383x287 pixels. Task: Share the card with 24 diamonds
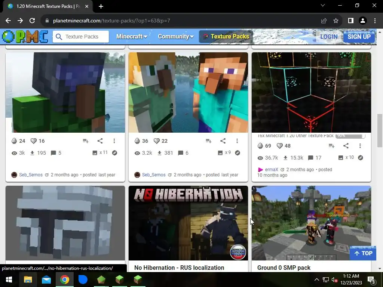point(100,141)
